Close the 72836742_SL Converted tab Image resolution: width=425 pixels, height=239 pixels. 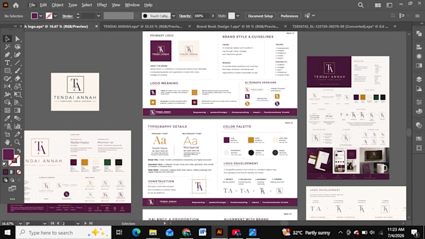click(x=395, y=27)
